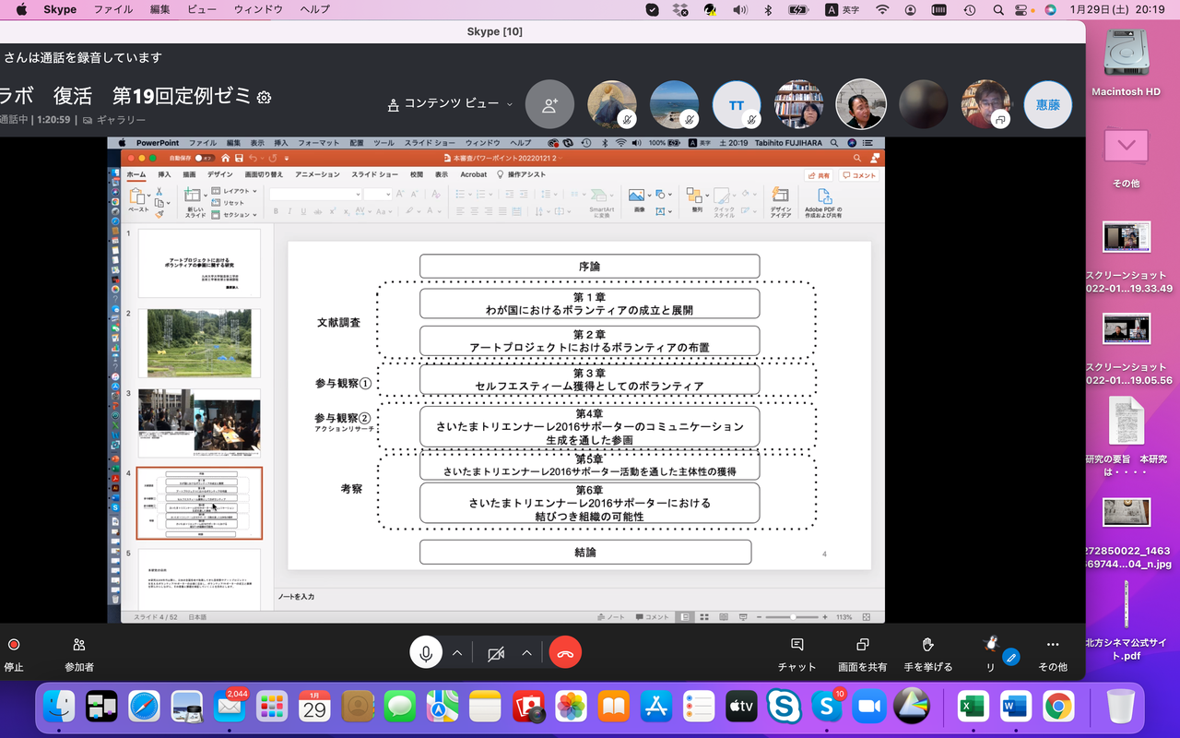Screen dimensions: 1180x738
Task: Toggle the camera video button
Action: [x=496, y=653]
